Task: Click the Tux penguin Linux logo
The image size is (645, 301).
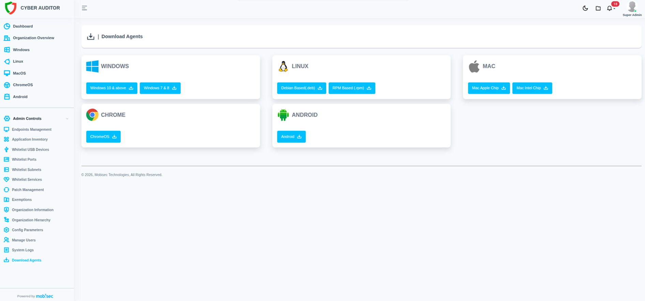Action: [x=283, y=66]
